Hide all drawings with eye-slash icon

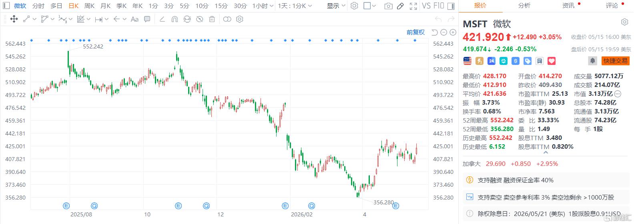[200, 19]
